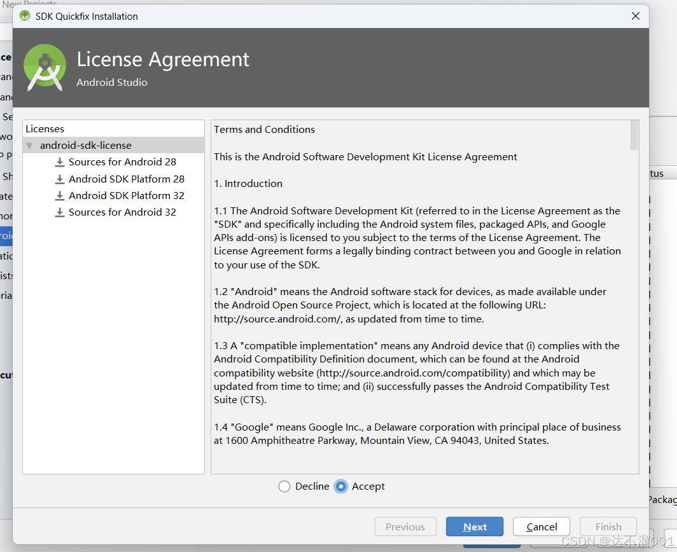Image resolution: width=677 pixels, height=552 pixels.
Task: Select the Accept radio button
Action: click(340, 486)
